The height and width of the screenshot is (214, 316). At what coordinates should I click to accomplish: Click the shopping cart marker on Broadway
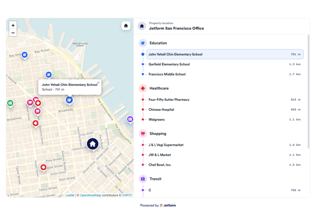click(38, 112)
